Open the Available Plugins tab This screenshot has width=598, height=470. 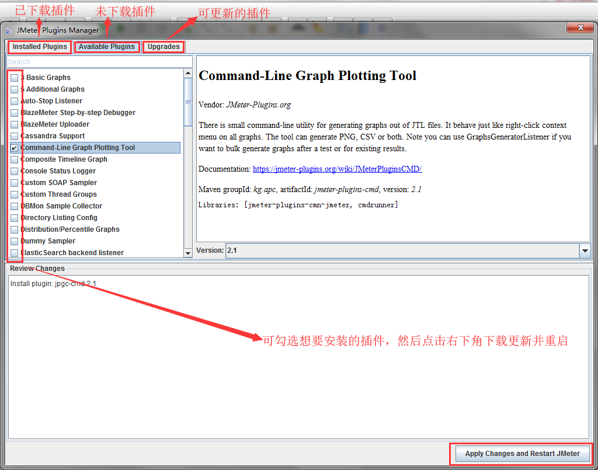[x=107, y=47]
